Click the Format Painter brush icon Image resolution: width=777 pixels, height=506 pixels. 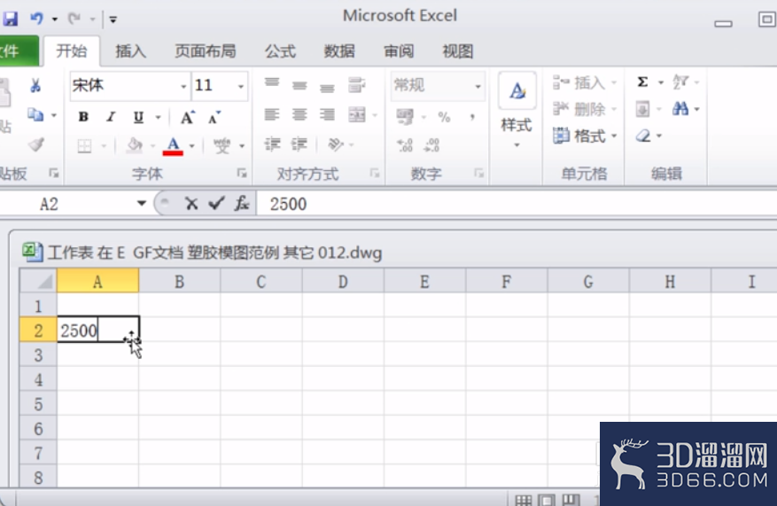coord(35,144)
